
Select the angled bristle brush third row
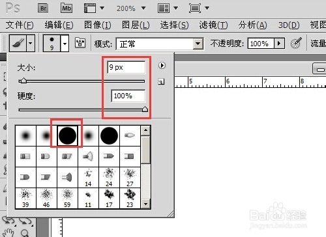(46, 177)
